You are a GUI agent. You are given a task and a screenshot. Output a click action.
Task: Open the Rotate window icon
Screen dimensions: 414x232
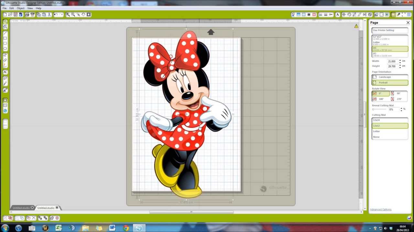[x=349, y=15]
